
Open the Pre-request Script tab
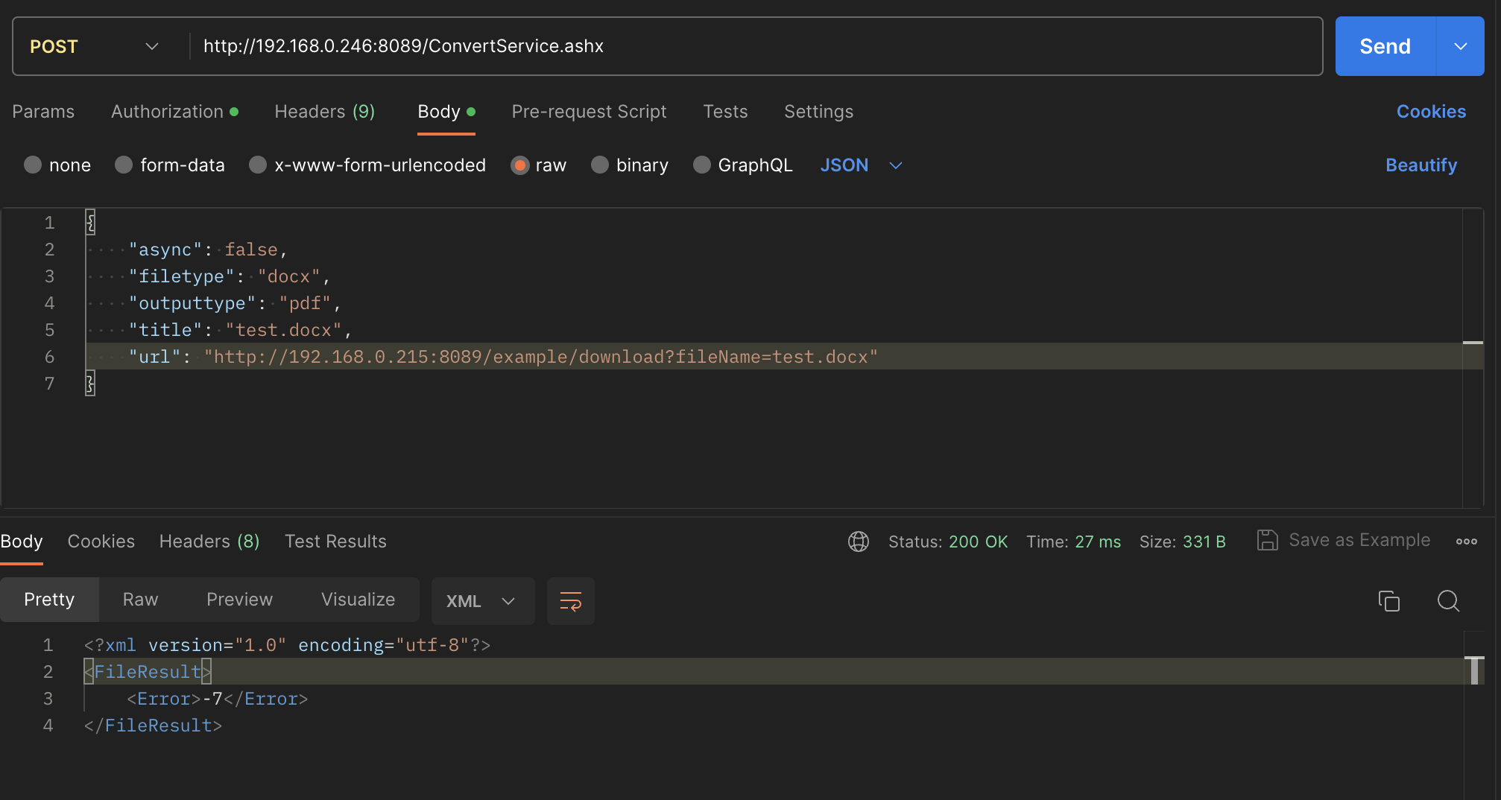589,112
